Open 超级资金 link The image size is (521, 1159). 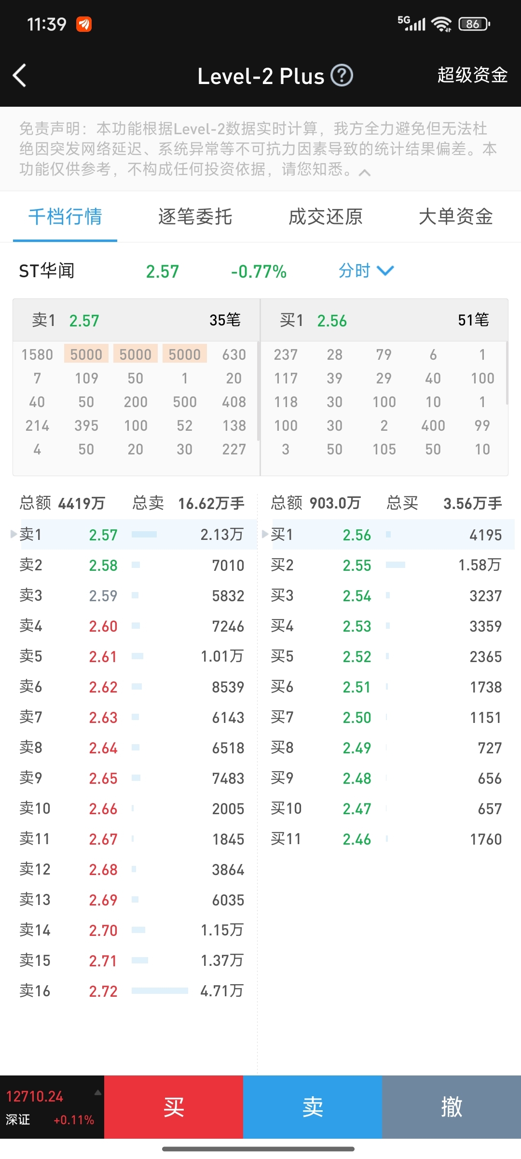pos(472,75)
